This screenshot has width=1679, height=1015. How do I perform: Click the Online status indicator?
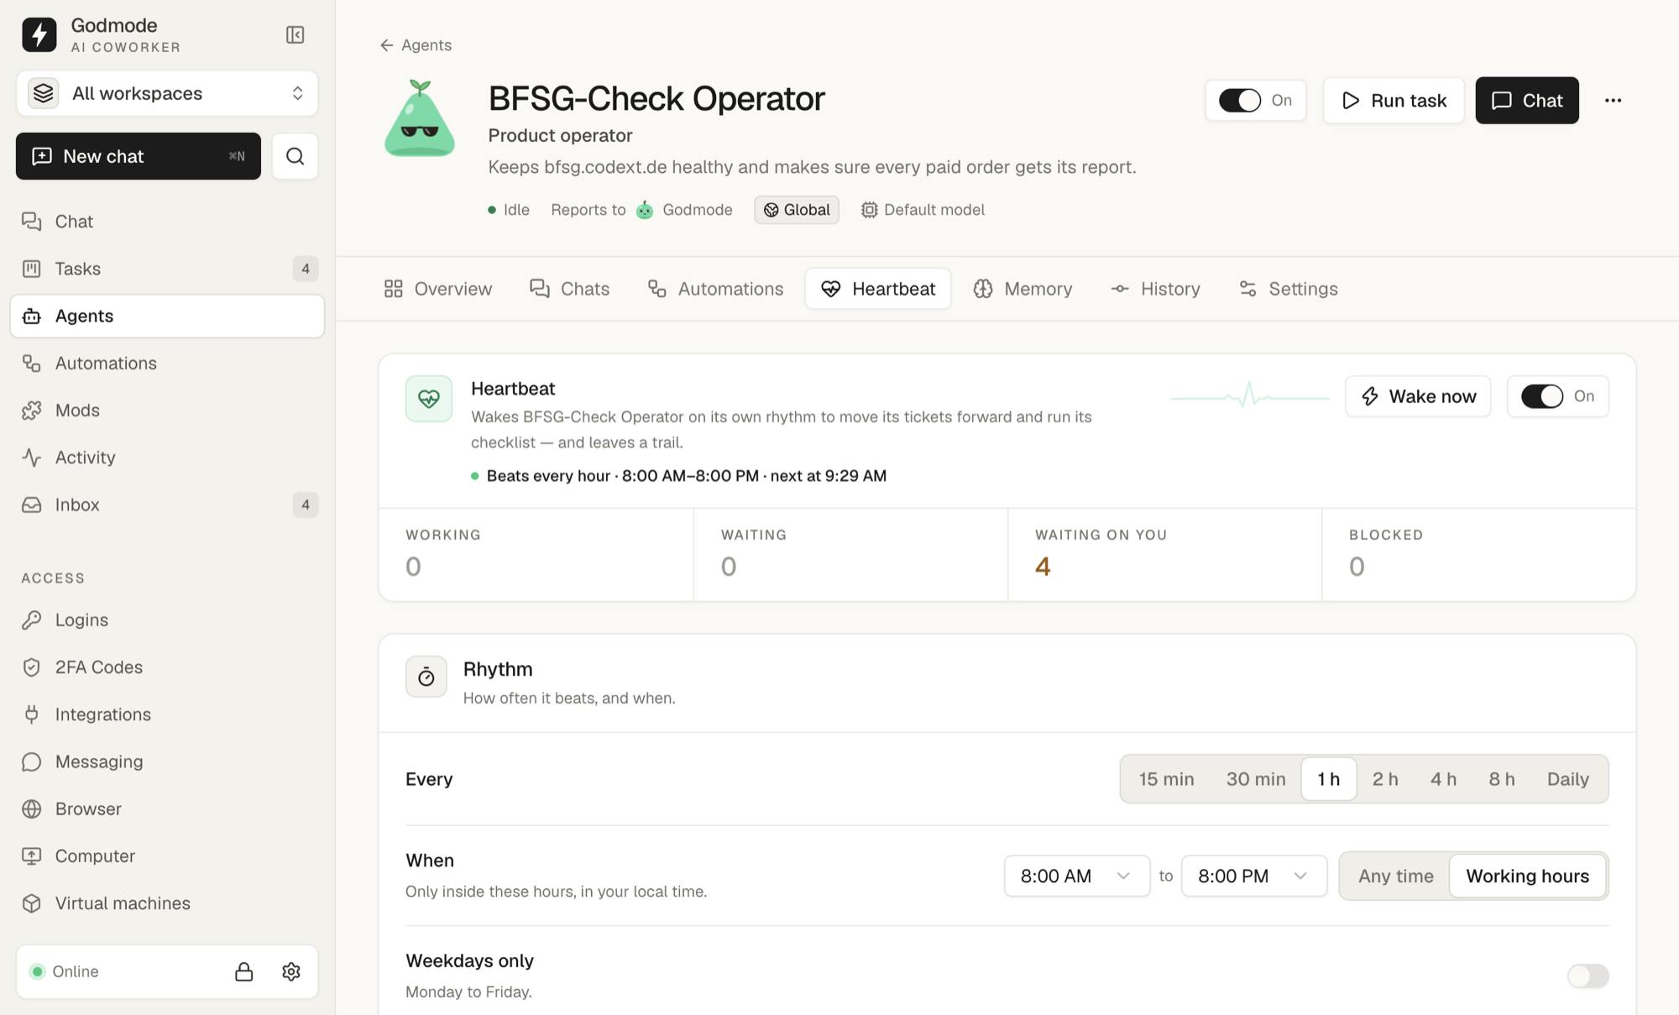[x=65, y=971]
